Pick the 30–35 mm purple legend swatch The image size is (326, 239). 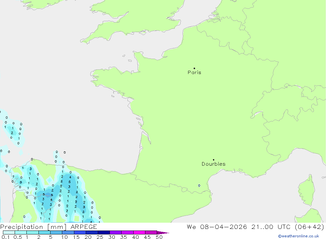pos(116,232)
